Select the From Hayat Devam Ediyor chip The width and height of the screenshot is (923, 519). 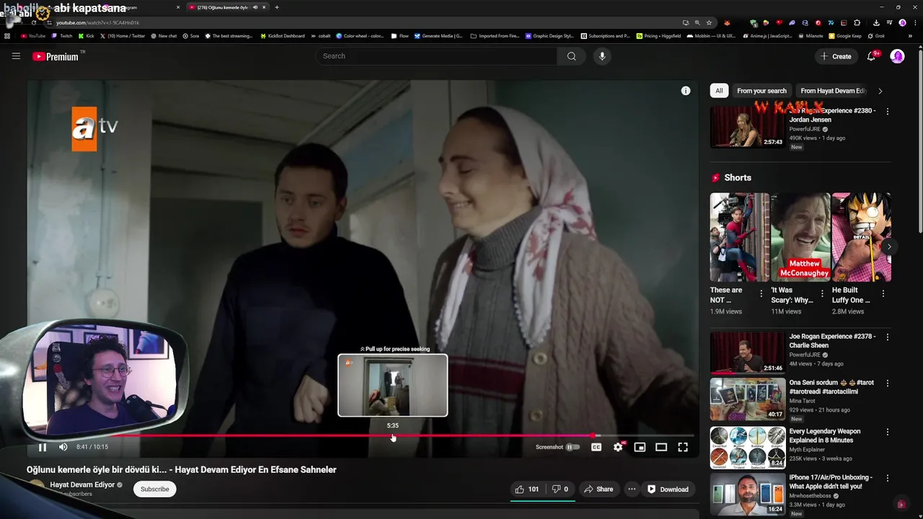(x=832, y=91)
